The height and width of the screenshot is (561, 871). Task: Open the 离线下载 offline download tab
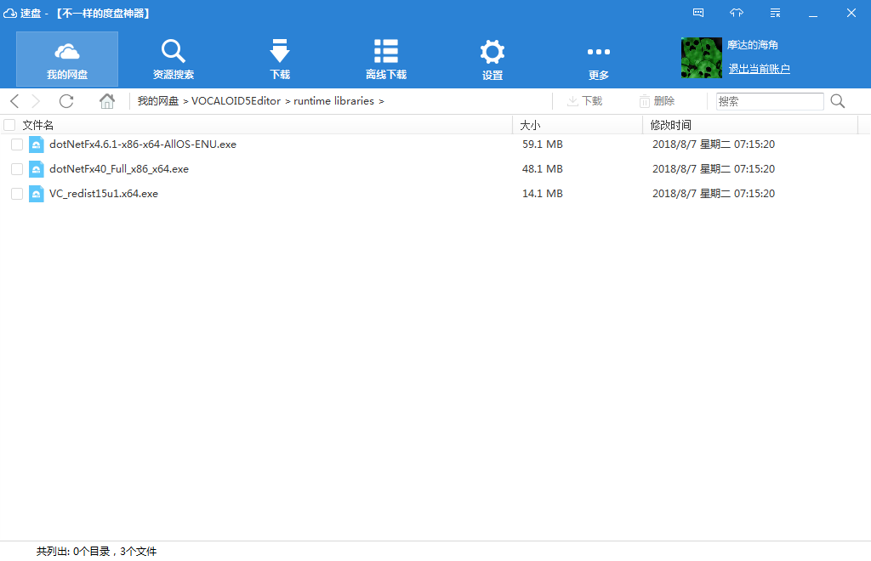386,59
